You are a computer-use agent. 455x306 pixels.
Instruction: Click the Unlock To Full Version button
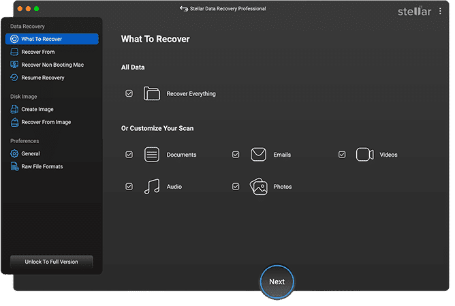[52, 262]
